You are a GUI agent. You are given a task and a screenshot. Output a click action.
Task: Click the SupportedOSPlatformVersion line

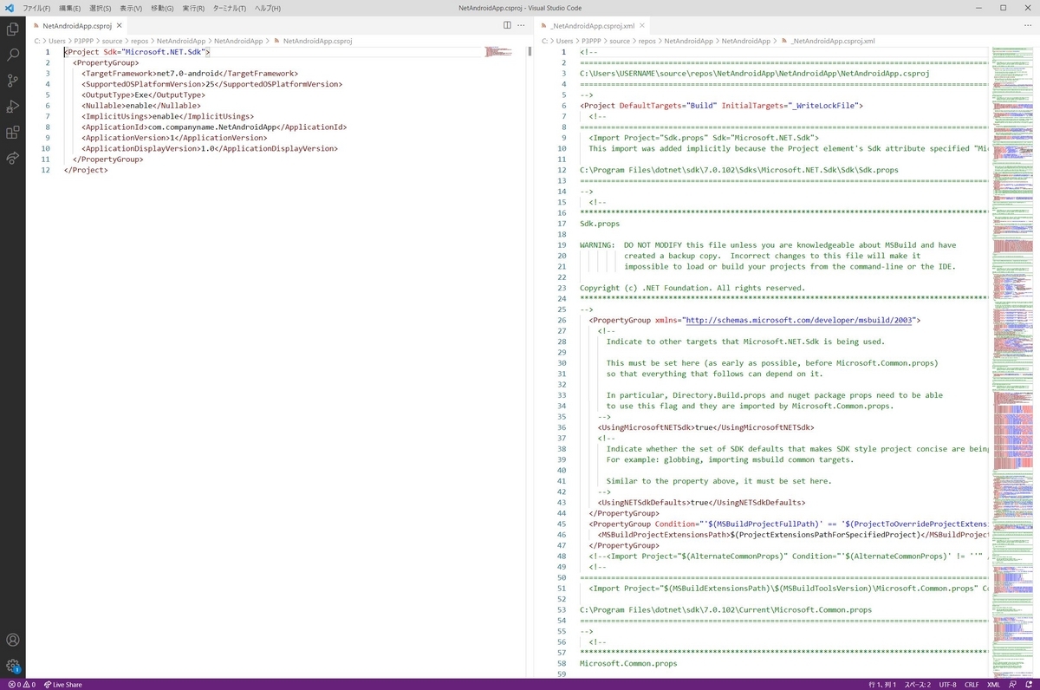point(212,84)
